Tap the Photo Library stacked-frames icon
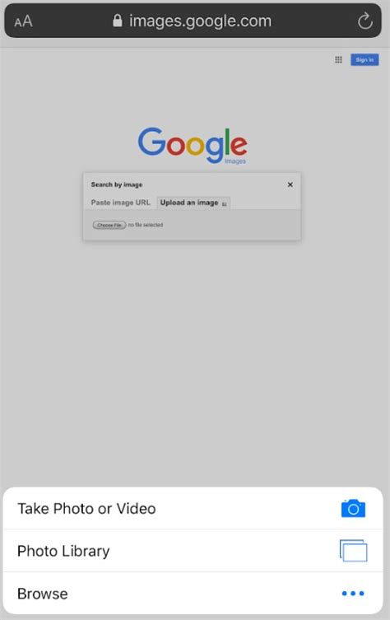This screenshot has width=390, height=620. [353, 550]
